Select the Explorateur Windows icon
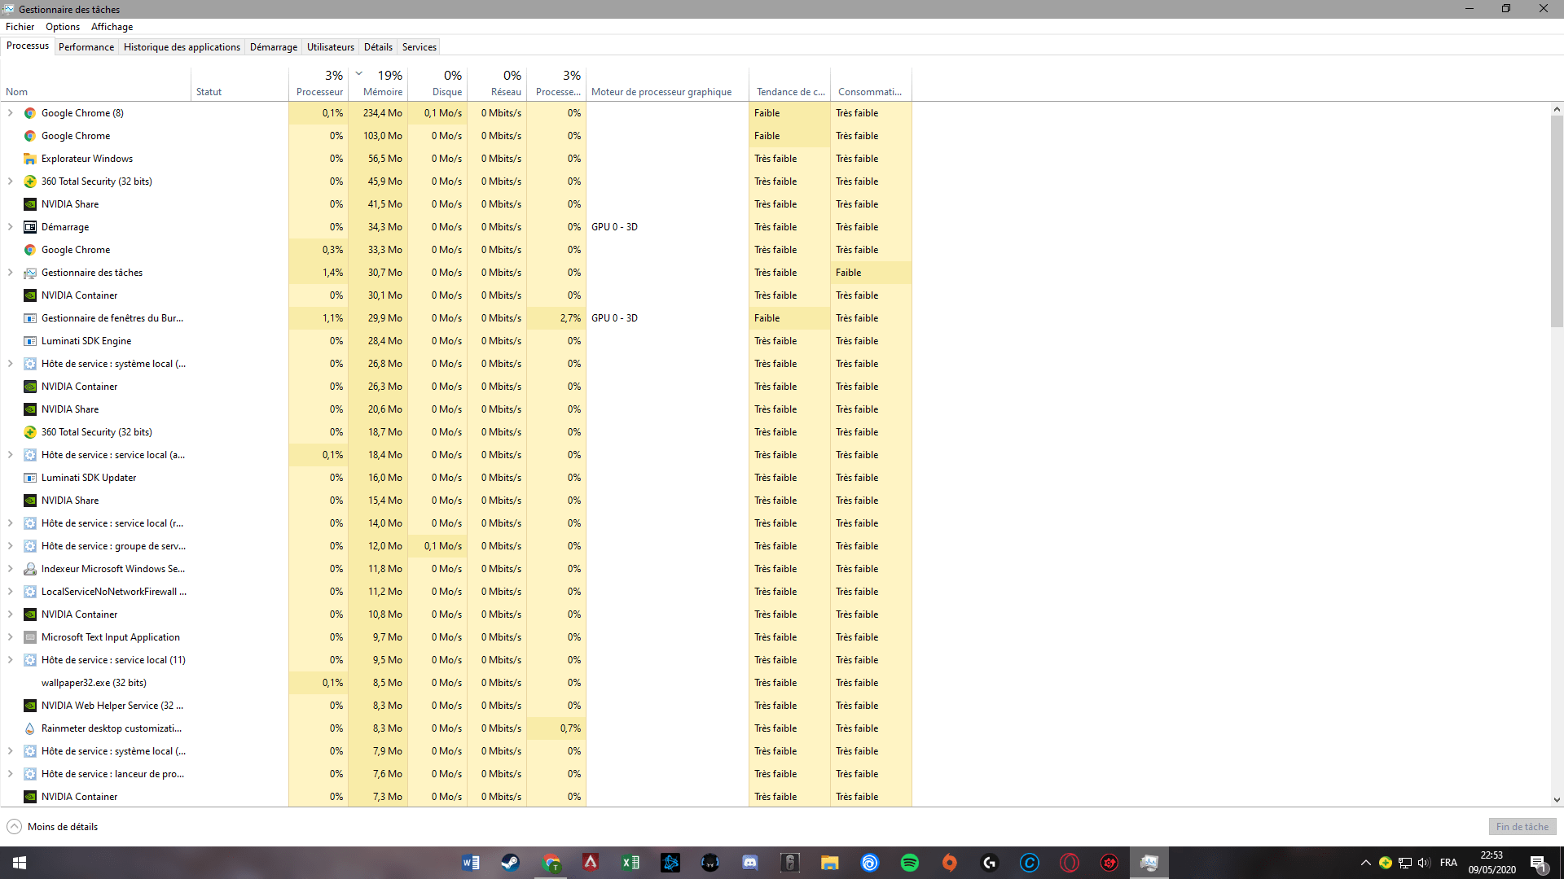Screen dimensions: 1564x879 tap(30, 159)
